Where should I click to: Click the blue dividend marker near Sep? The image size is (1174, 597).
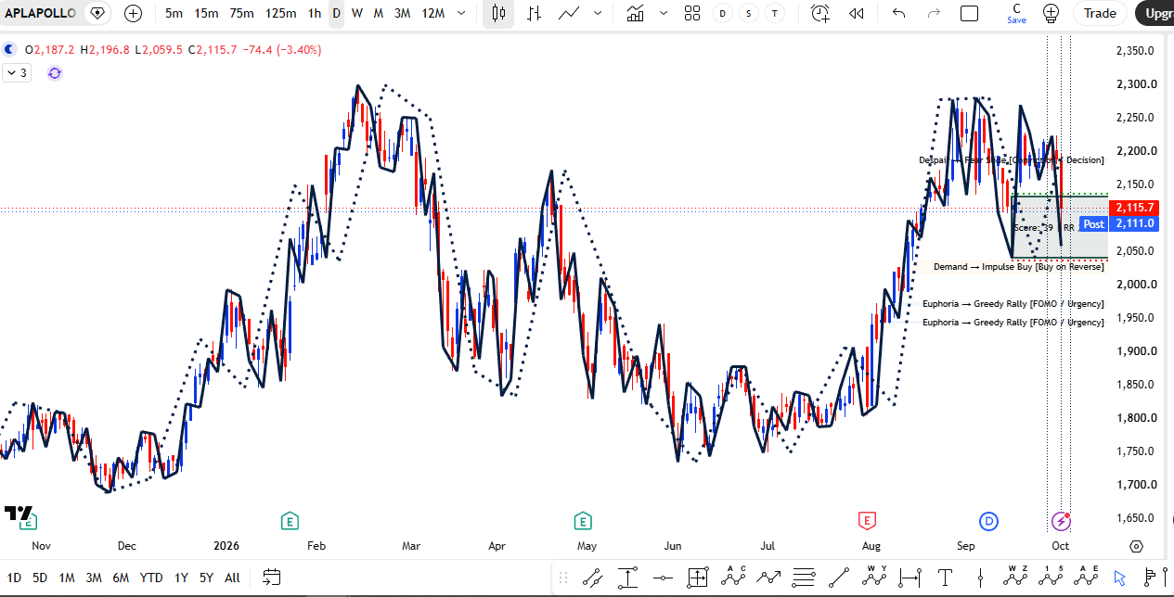(x=989, y=520)
